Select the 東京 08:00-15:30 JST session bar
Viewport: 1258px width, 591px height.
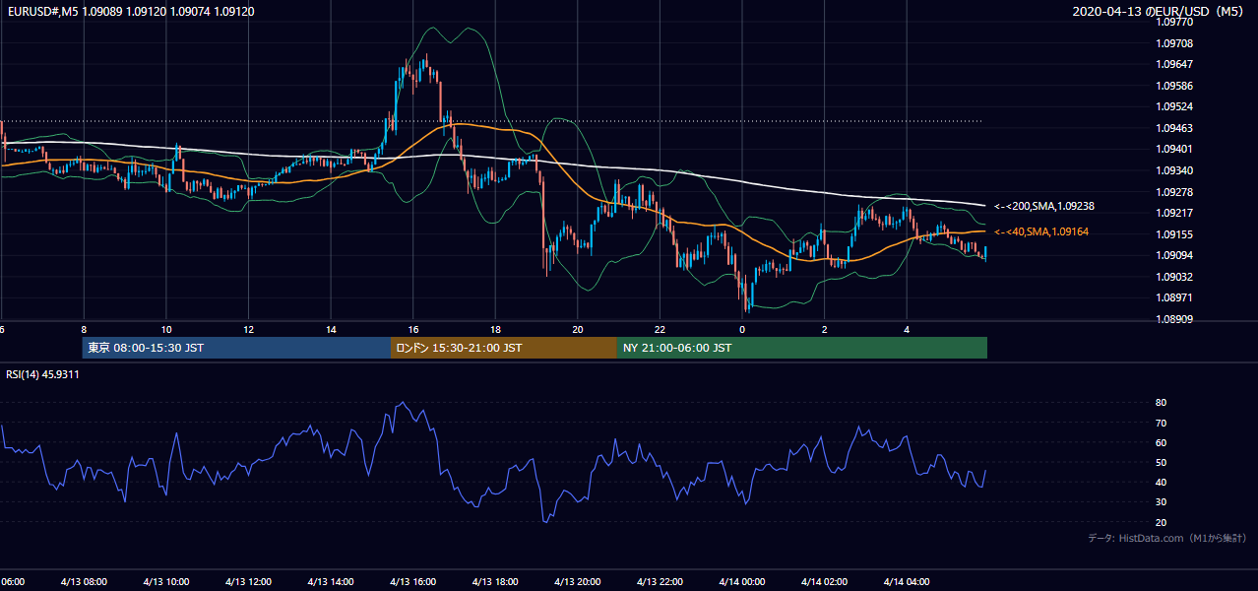[x=236, y=348]
